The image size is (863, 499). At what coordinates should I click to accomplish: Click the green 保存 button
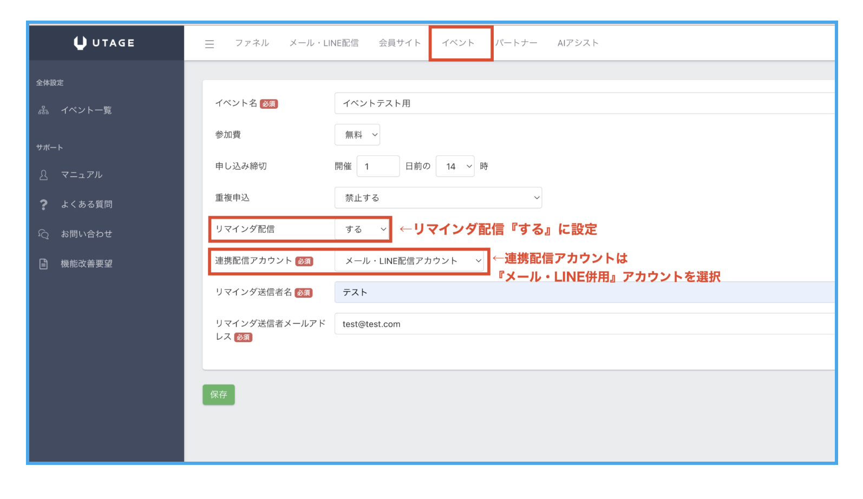219,395
